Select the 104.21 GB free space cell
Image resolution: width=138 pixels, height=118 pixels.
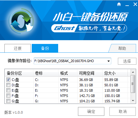click(87, 101)
